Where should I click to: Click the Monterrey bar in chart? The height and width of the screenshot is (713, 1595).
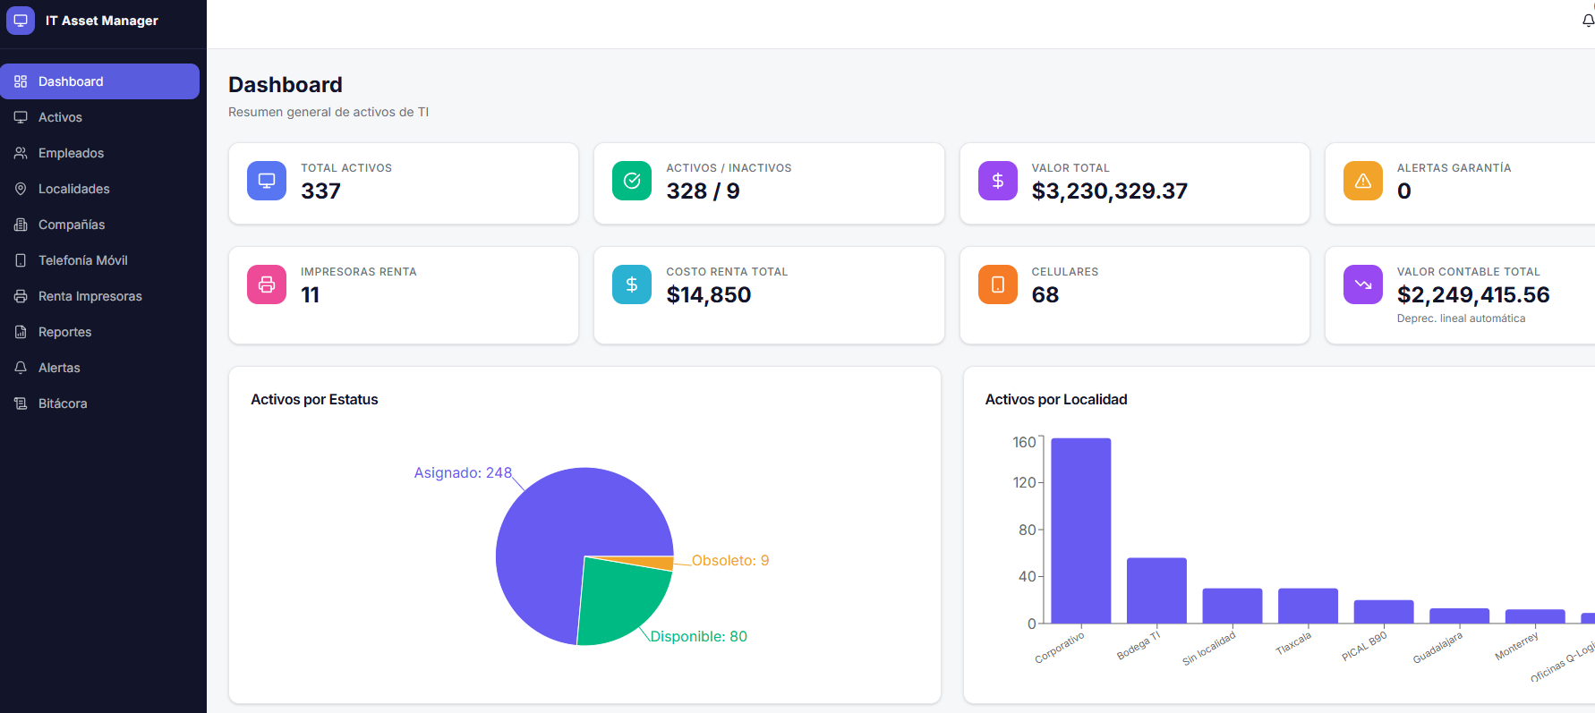1535,616
